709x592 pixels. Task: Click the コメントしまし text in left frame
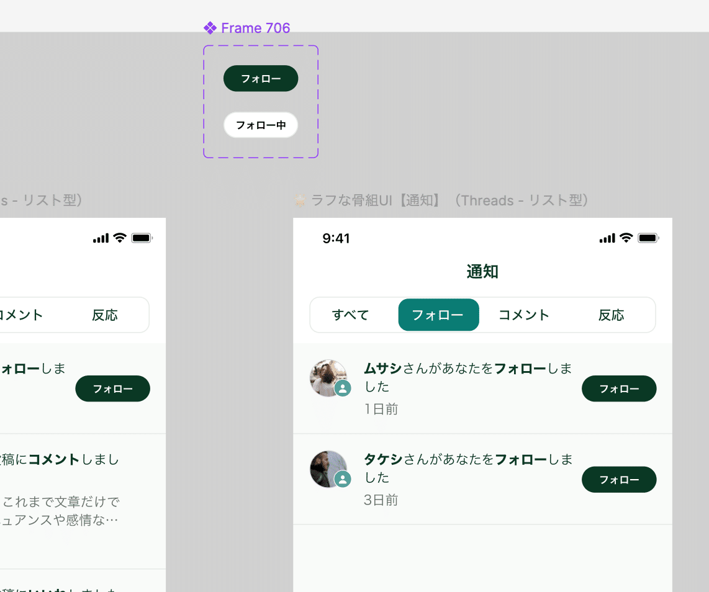tap(74, 459)
